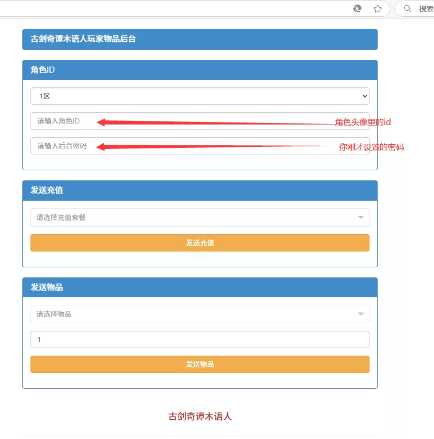Screen dimensions: 434x439
Task: Click the 古剑奇谭木语人玩家物品后台 header text
Action: [x=83, y=39]
